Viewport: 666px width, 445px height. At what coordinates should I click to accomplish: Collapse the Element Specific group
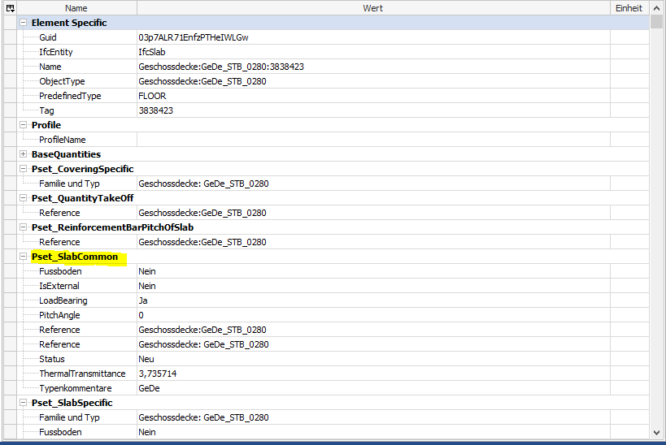click(x=24, y=23)
